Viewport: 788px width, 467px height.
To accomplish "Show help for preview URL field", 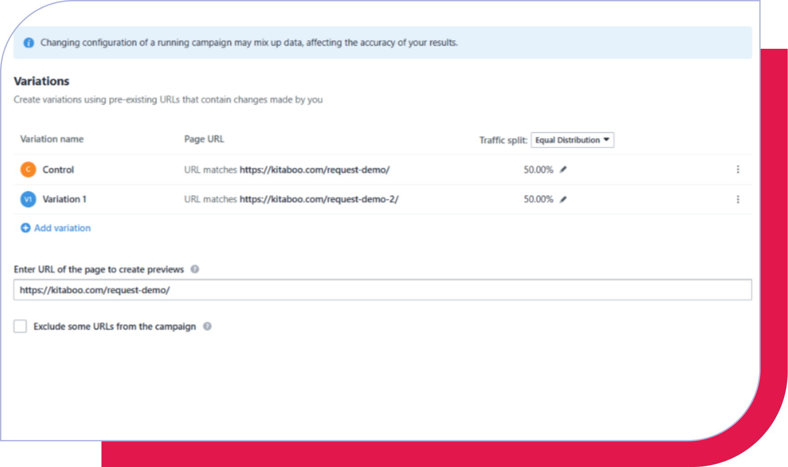I will 195,269.
